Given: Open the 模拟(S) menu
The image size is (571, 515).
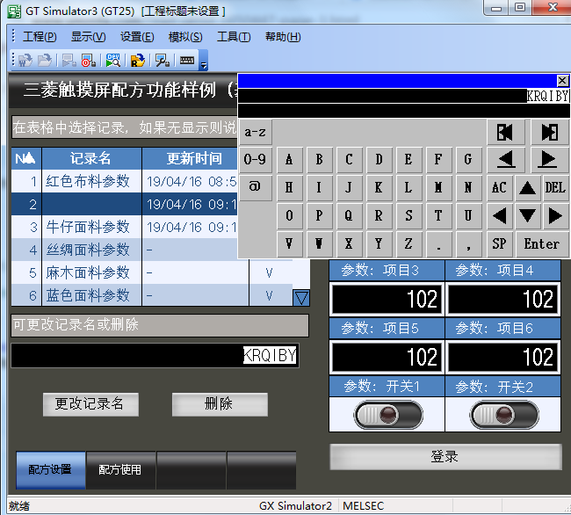Looking at the screenshot, I should (x=184, y=37).
